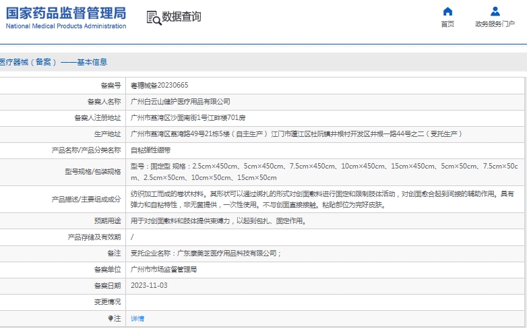The width and height of the screenshot is (527, 329).
Task: Click the 政务服务门户 text link
Action: pos(495,24)
